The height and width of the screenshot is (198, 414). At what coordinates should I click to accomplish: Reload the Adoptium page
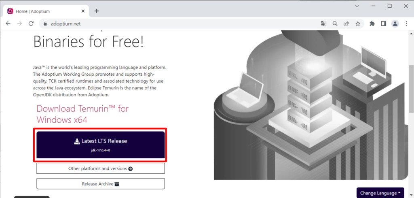[x=31, y=23]
